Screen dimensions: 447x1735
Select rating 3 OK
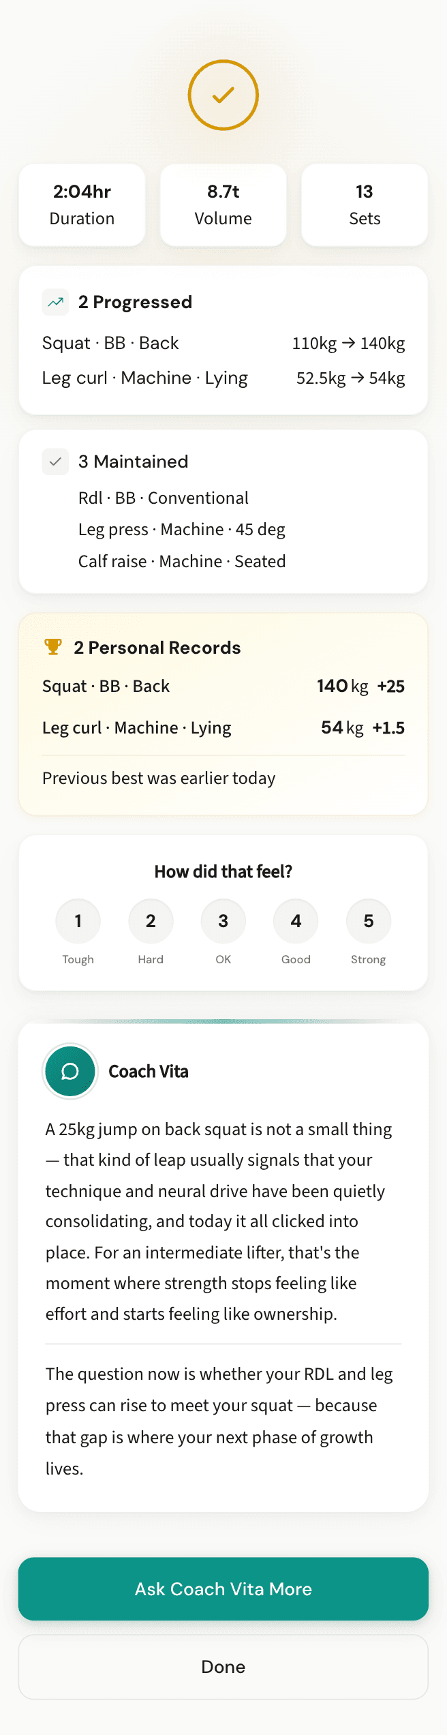223,920
